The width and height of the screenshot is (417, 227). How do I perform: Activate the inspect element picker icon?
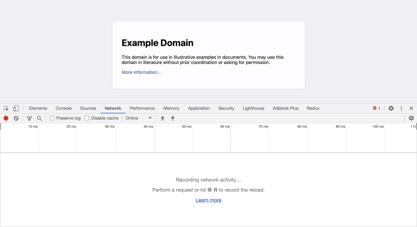tap(6, 109)
